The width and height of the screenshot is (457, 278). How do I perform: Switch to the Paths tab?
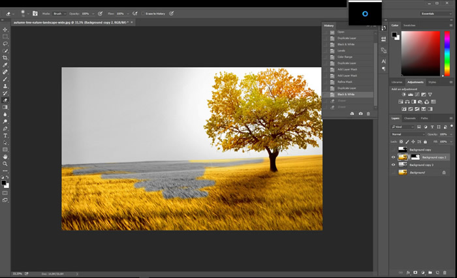pyautogui.click(x=424, y=118)
